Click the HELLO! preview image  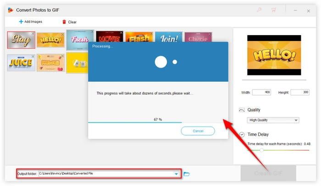[274, 55]
